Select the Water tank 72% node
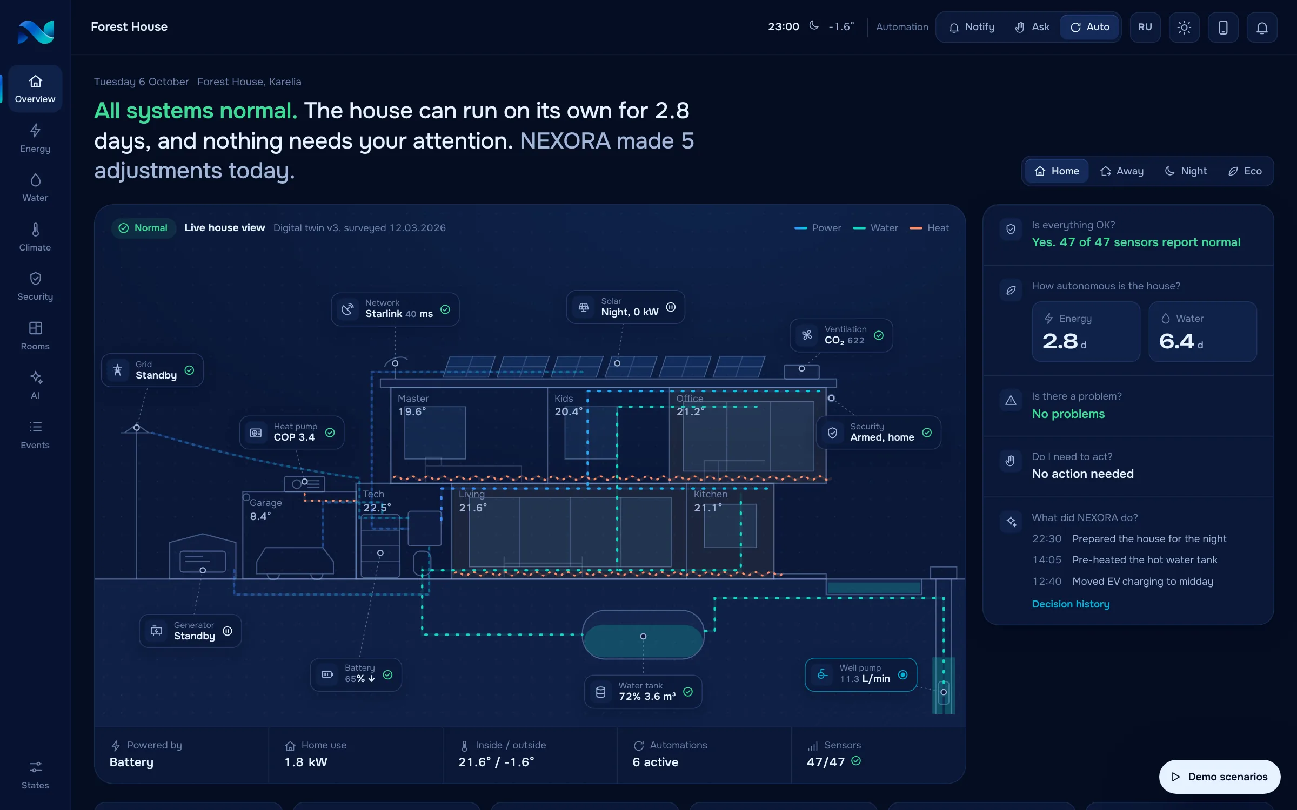 coord(643,691)
